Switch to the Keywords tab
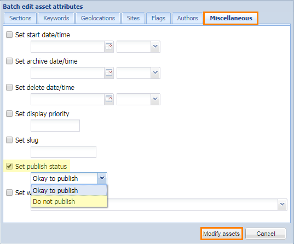This screenshot has width=294, height=244. pyautogui.click(x=56, y=18)
